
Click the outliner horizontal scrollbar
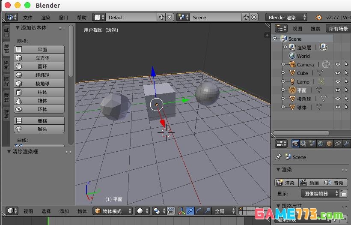(x=301, y=133)
